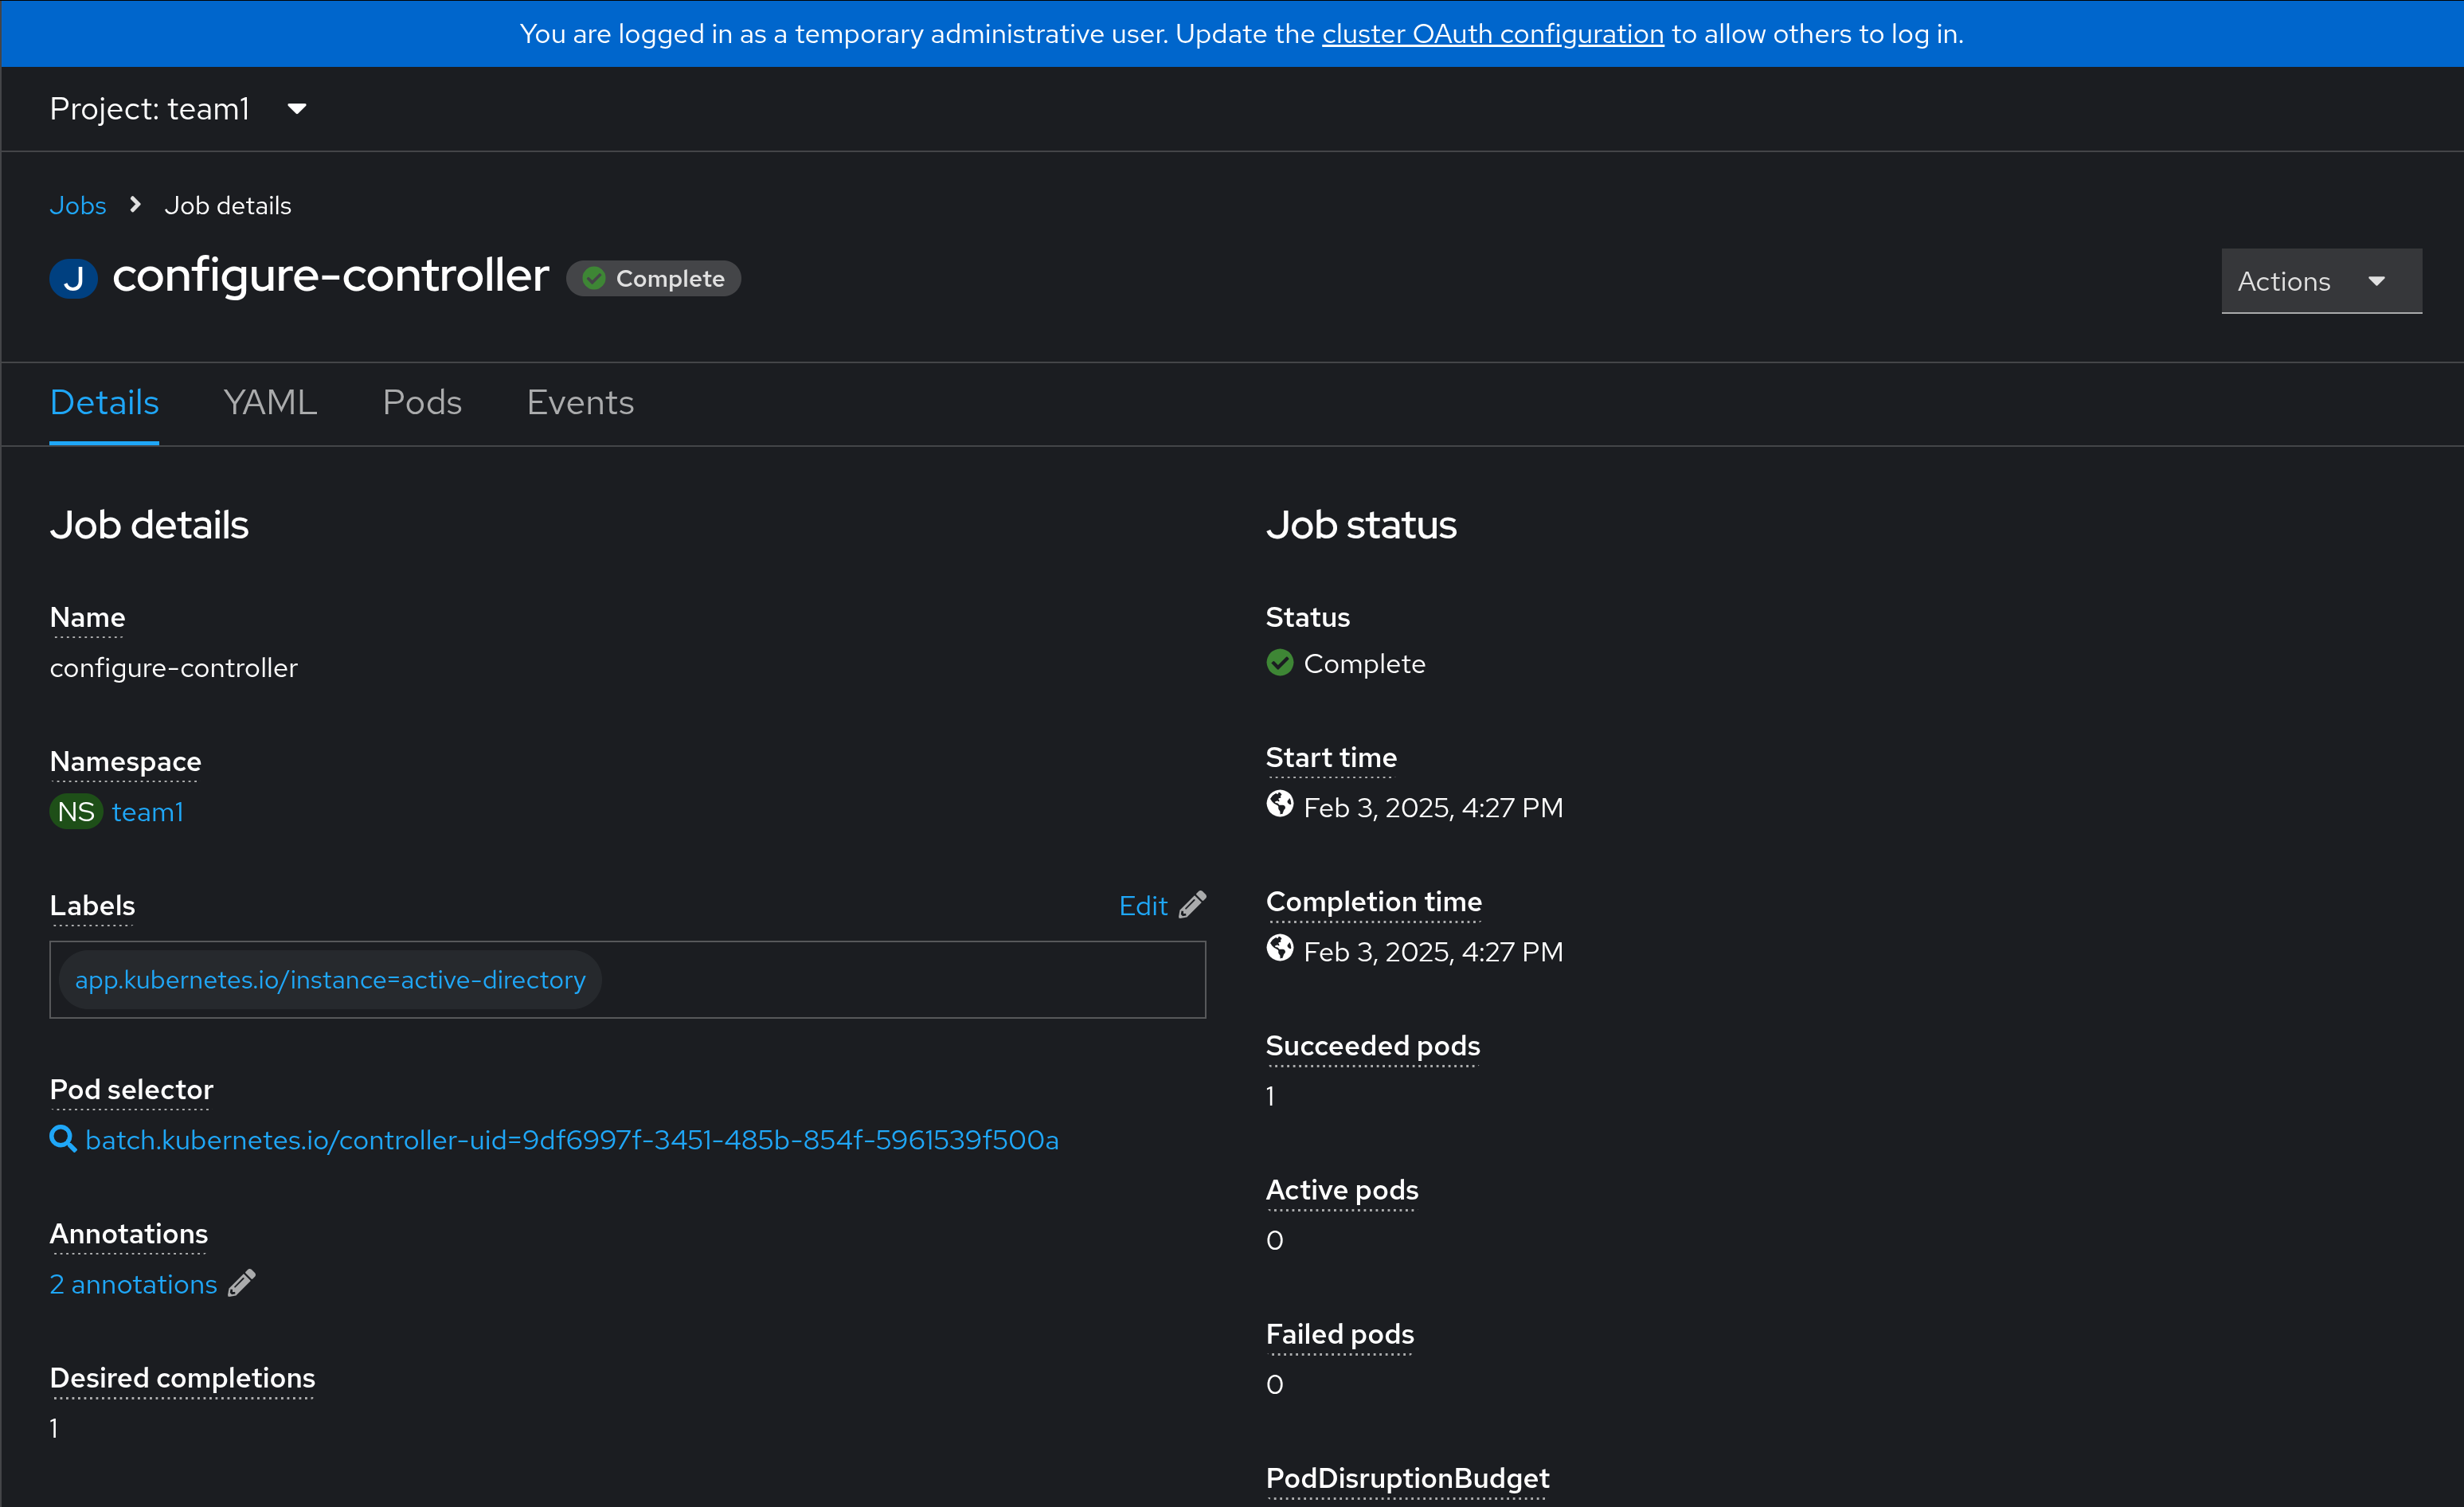
Task: Click the Active pods value 0
Action: click(x=1274, y=1240)
